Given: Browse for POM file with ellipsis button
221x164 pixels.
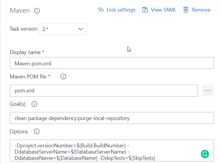Looking at the screenshot, I should tap(208, 91).
